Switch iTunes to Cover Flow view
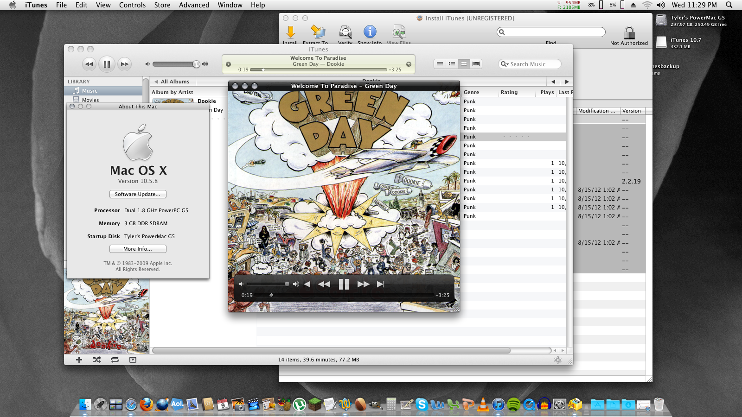742x417 pixels. (x=476, y=64)
